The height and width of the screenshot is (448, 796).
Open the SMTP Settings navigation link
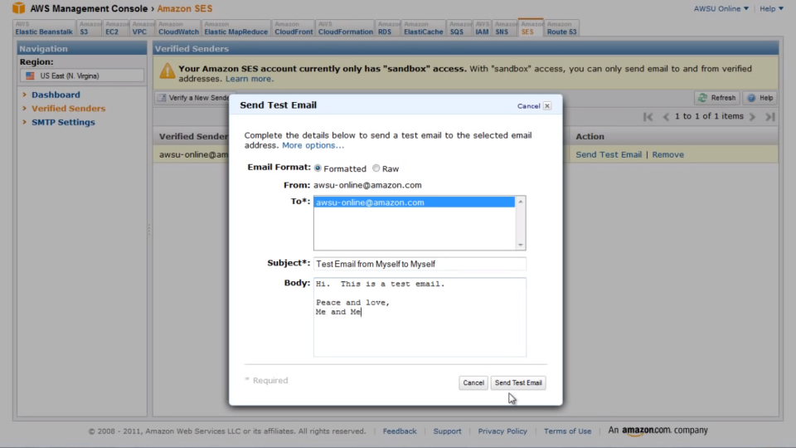(x=63, y=122)
